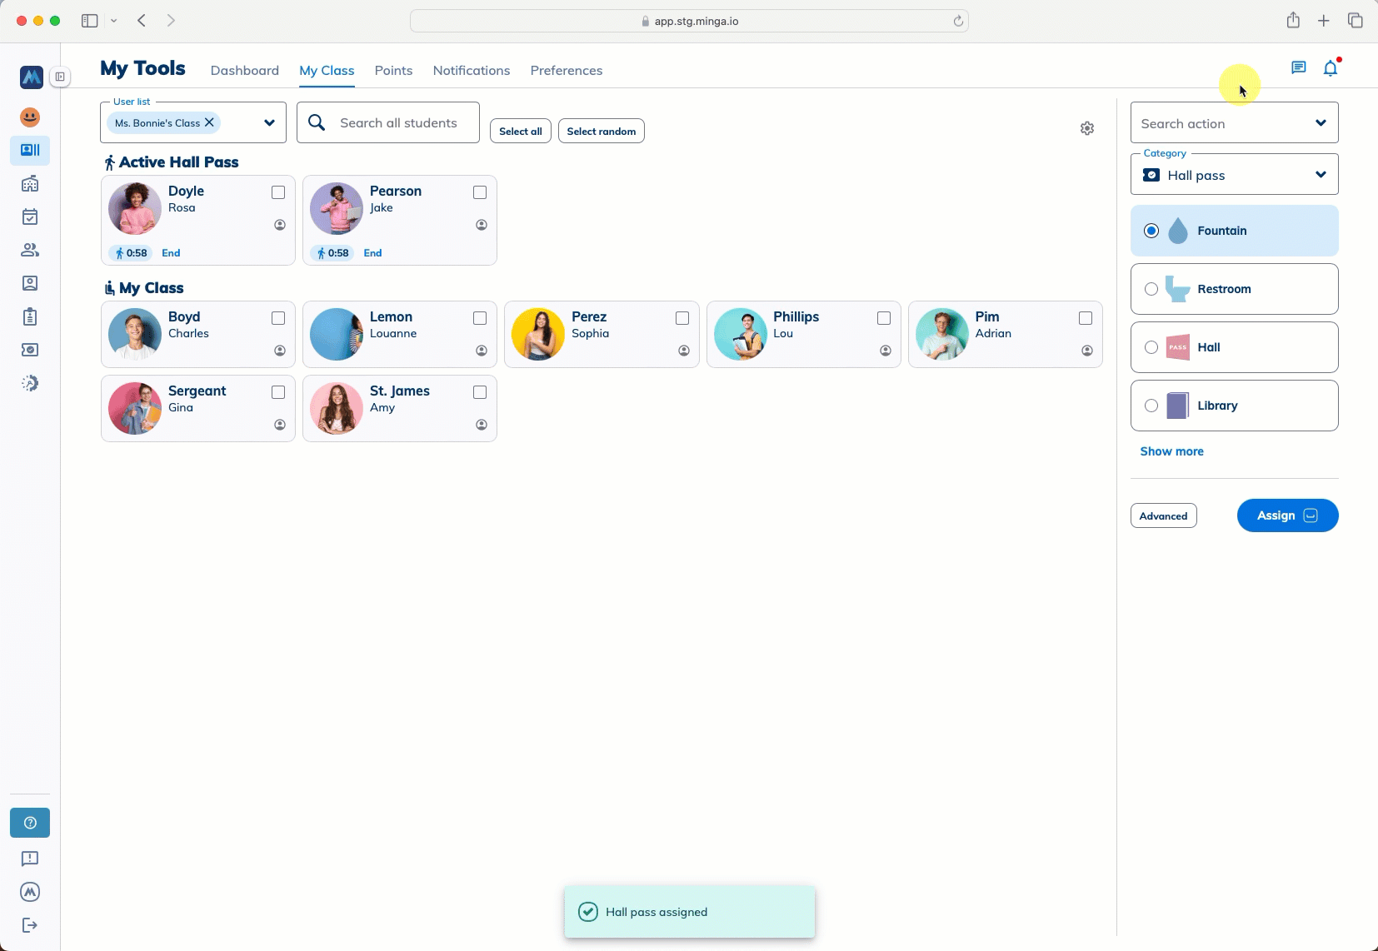Remove Ms. Bonnie's Class chip

point(210,122)
